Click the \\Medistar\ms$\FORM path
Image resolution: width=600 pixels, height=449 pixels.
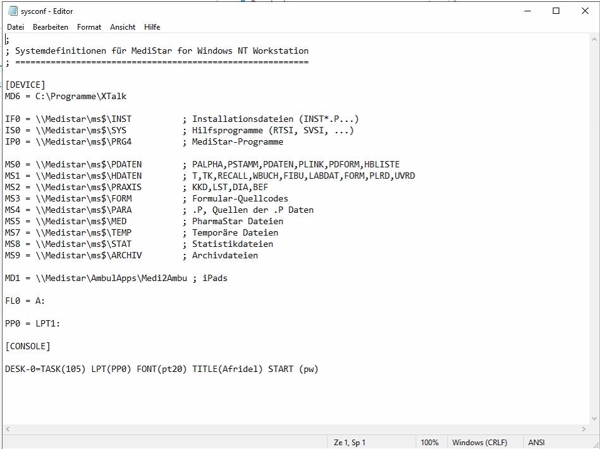click(83, 199)
